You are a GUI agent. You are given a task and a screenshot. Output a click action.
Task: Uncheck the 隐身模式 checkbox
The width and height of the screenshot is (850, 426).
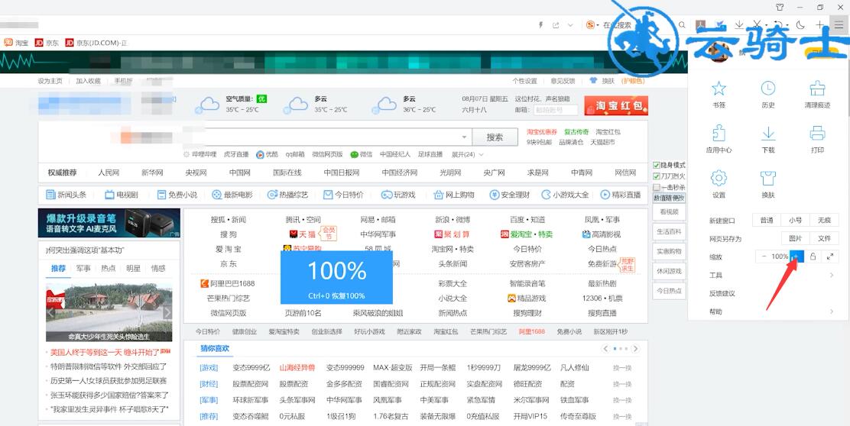click(657, 165)
